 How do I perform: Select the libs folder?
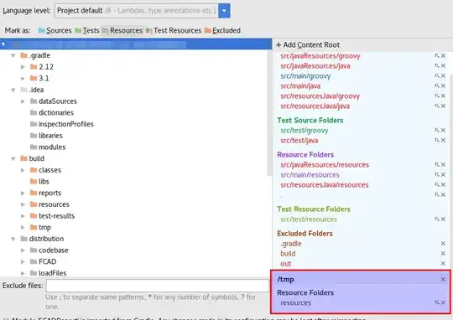pyautogui.click(x=39, y=182)
